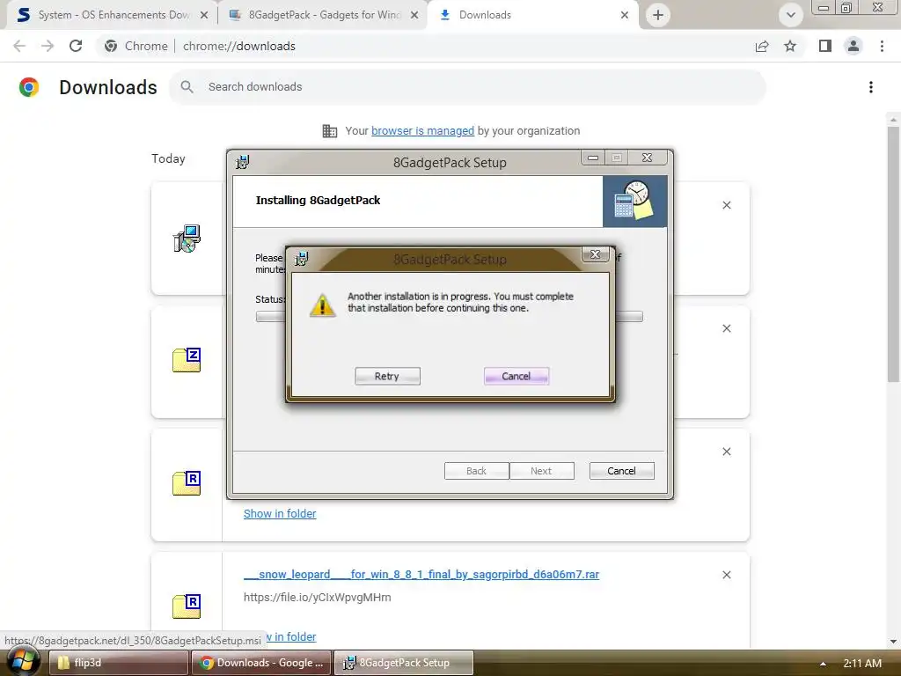
Task: Switch to System - OS Enhancements tab
Action: (113, 15)
